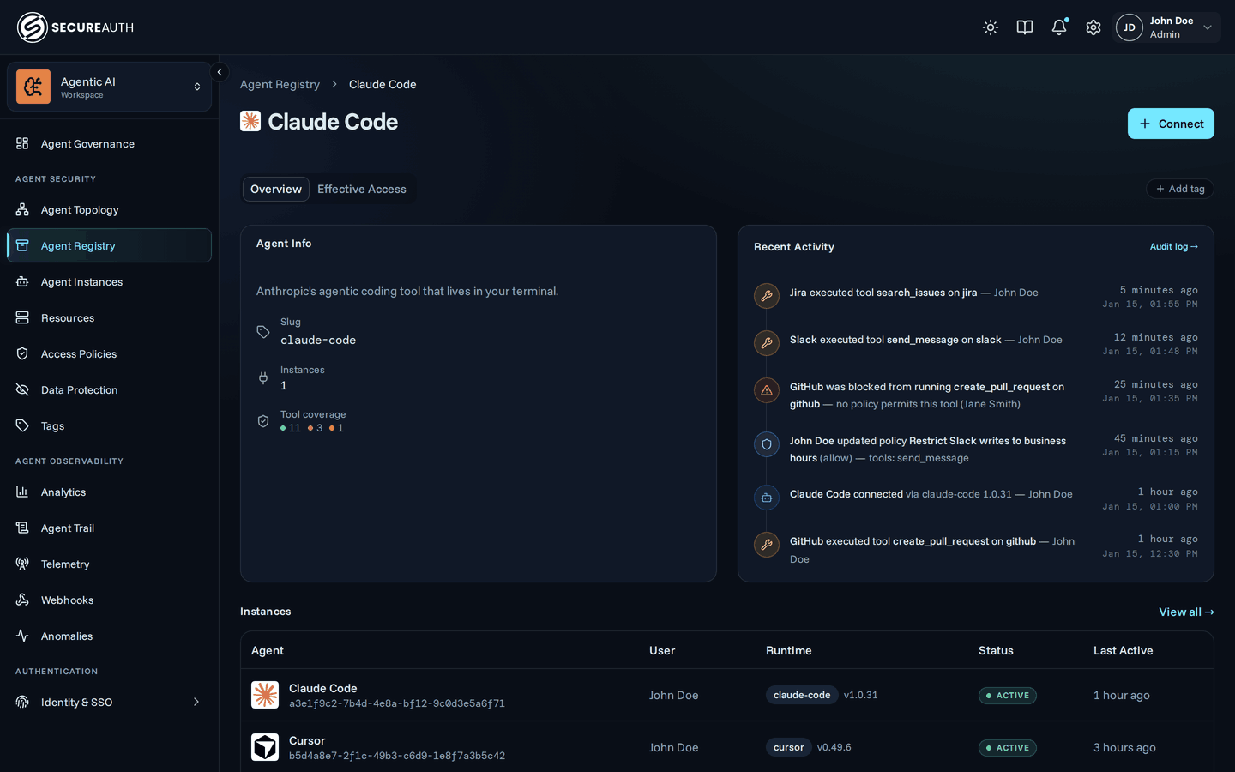Click the SecureAuth logo
Viewport: 1235px width, 772px height.
coord(75,27)
